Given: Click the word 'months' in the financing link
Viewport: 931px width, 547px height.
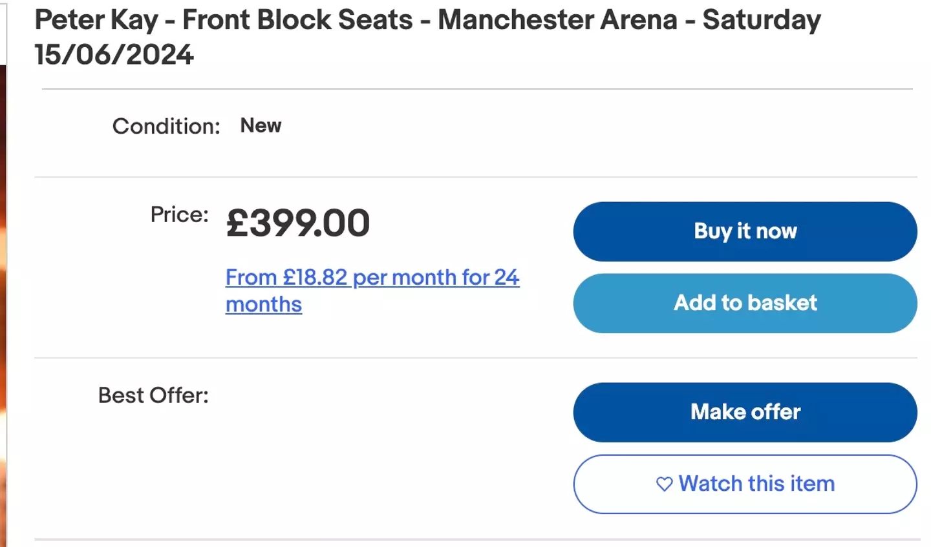Looking at the screenshot, I should [x=264, y=305].
